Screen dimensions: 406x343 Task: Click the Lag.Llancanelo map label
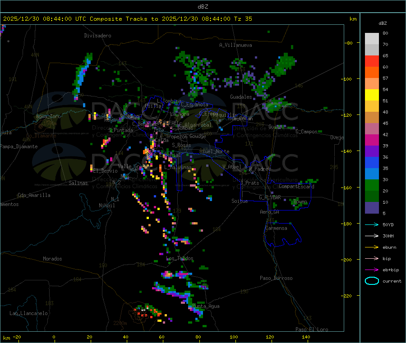pos(29,314)
